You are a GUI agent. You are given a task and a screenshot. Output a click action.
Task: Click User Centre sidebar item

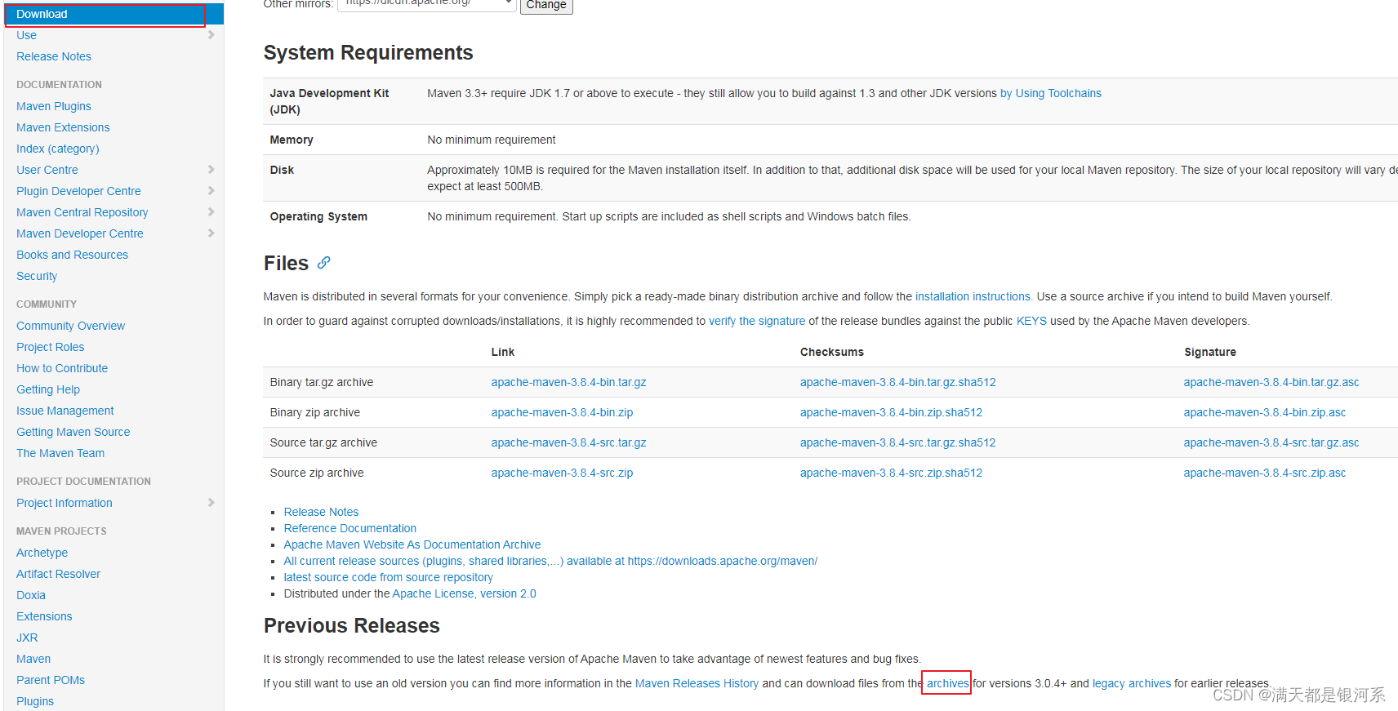47,170
